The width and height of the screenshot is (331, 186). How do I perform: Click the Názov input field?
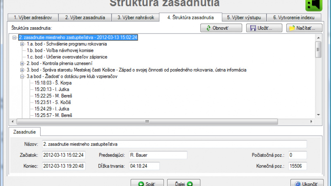174,144
